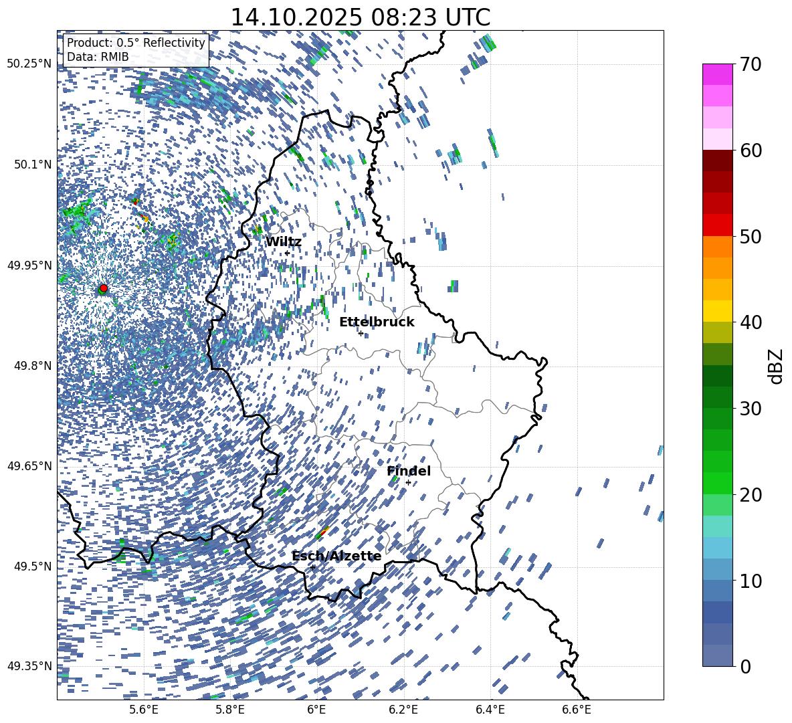This screenshot has height=723, width=792.
Task: Click the cross marker under Wiltz
Action: (287, 253)
